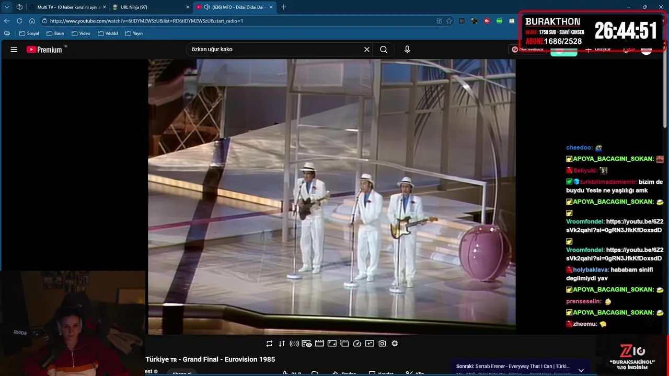669x376 pixels.
Task: Open the Basın bookmarks folder
Action: click(55, 33)
